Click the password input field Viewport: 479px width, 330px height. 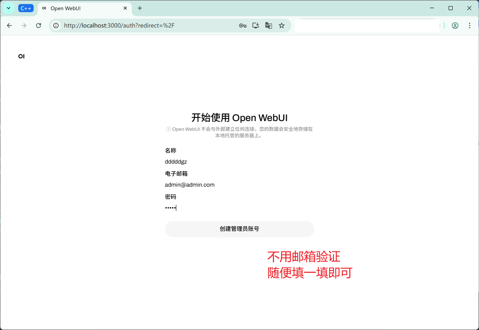pos(239,208)
